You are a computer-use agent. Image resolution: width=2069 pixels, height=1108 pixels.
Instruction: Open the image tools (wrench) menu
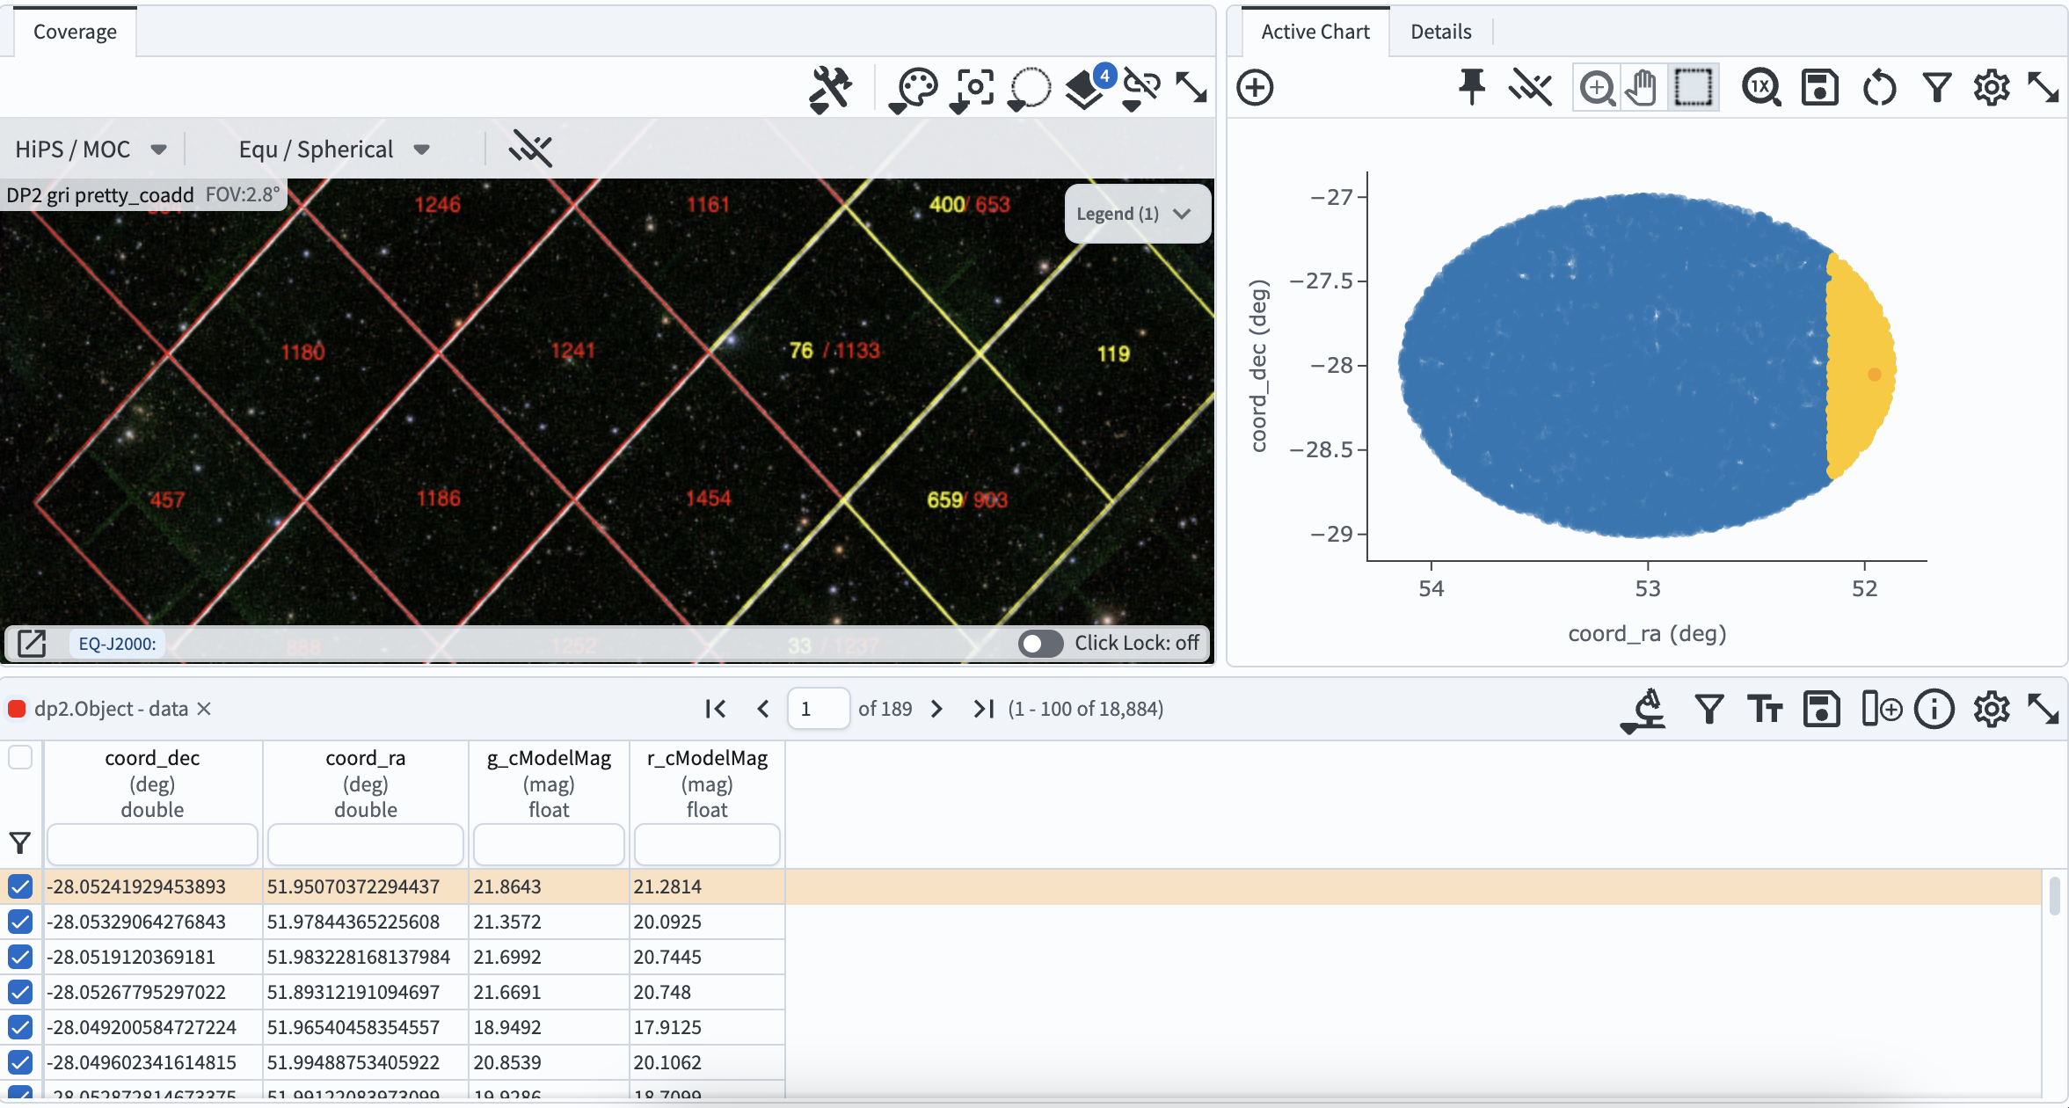pos(830,89)
